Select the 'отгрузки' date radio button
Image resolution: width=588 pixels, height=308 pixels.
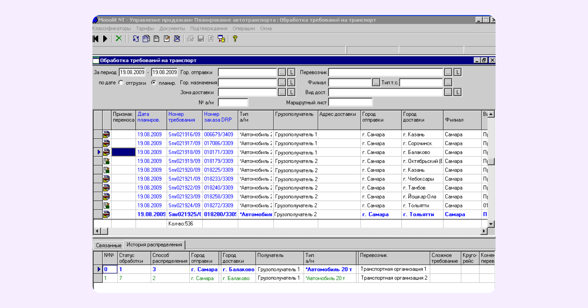[x=121, y=82]
